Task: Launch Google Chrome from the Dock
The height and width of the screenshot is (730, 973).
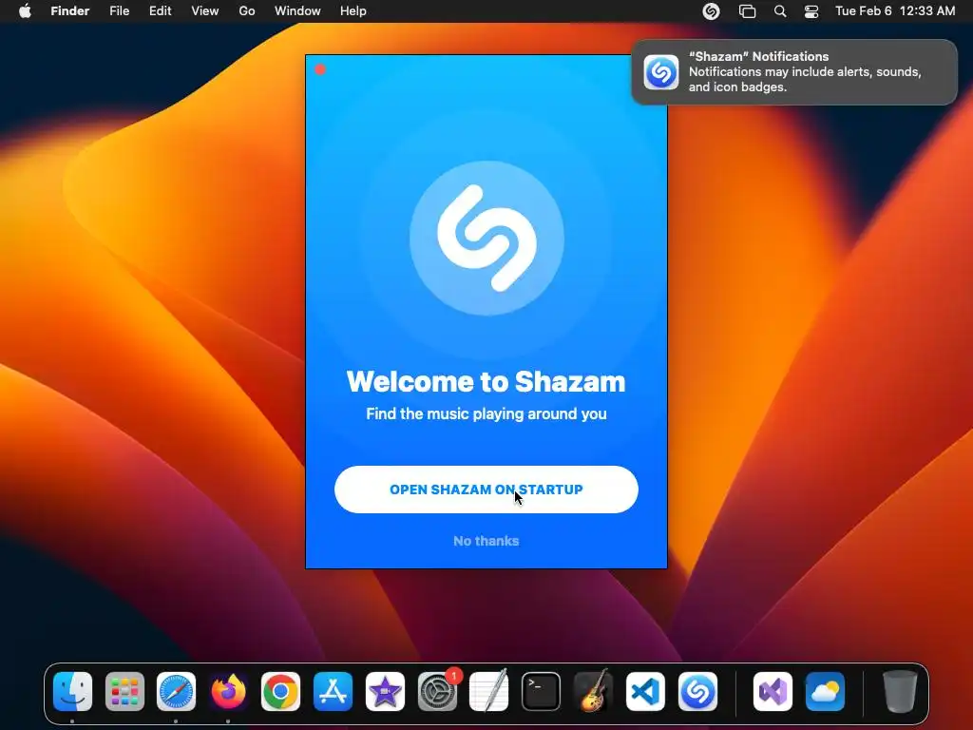Action: coord(280,691)
